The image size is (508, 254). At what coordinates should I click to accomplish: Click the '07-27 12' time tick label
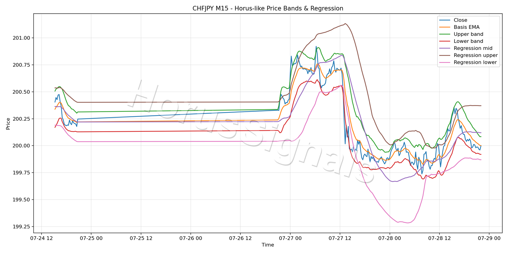340,238
